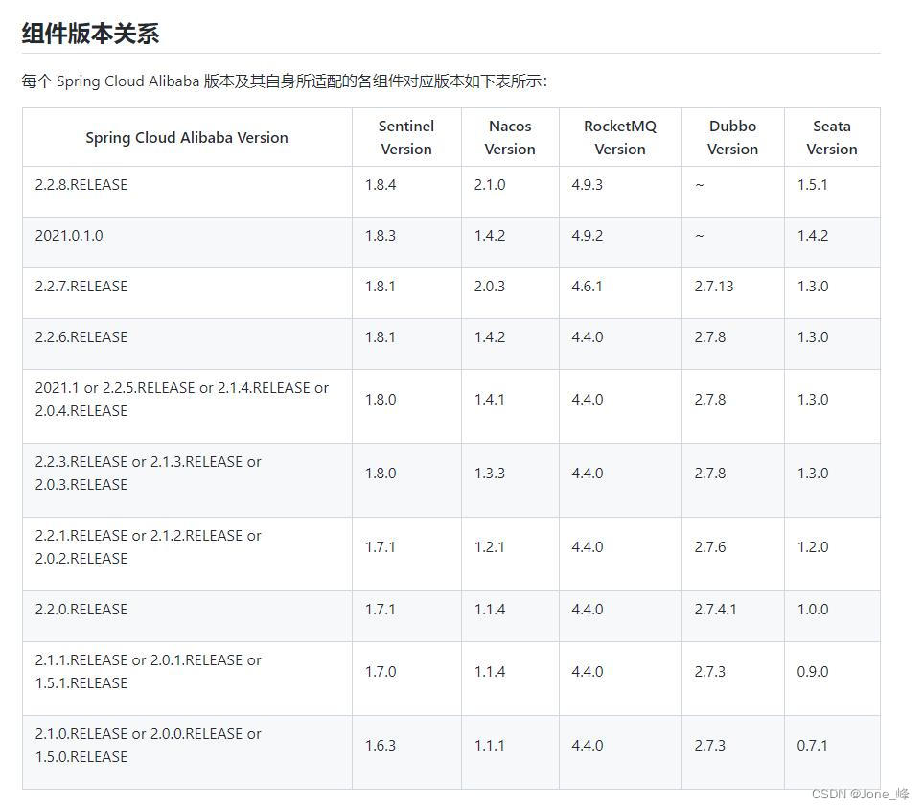This screenshot has height=809, width=924.
Task: Select the Spring Cloud Alibaba Version column header
Action: [187, 137]
